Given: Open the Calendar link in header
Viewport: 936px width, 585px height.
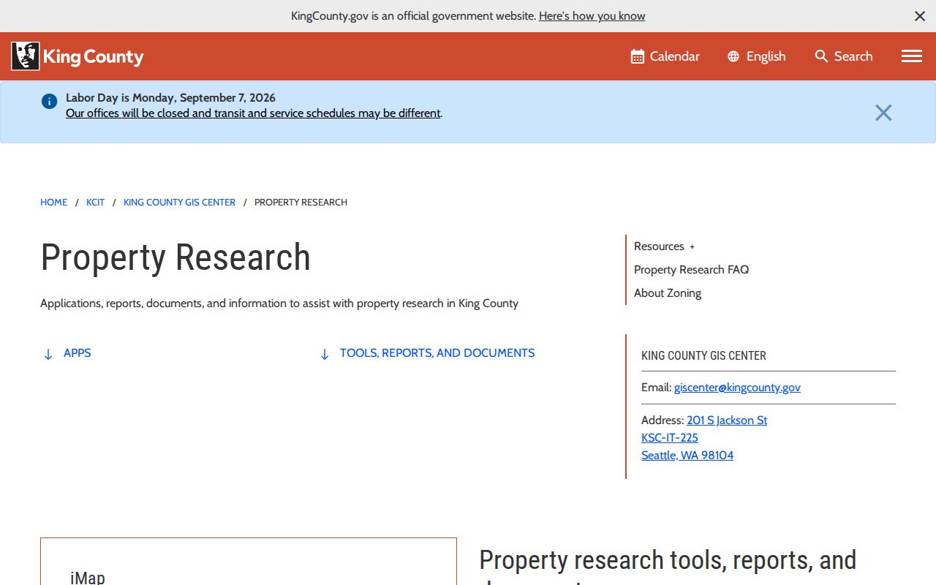Looking at the screenshot, I should pyautogui.click(x=665, y=56).
